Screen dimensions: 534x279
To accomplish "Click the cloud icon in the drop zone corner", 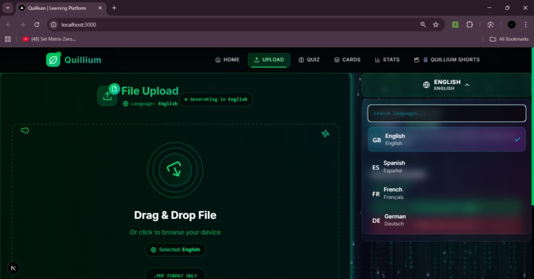I will (25, 131).
